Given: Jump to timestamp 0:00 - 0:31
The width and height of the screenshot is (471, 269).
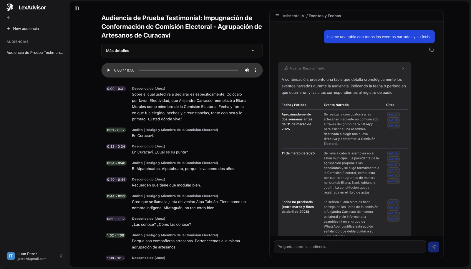Looking at the screenshot, I should point(116,89).
